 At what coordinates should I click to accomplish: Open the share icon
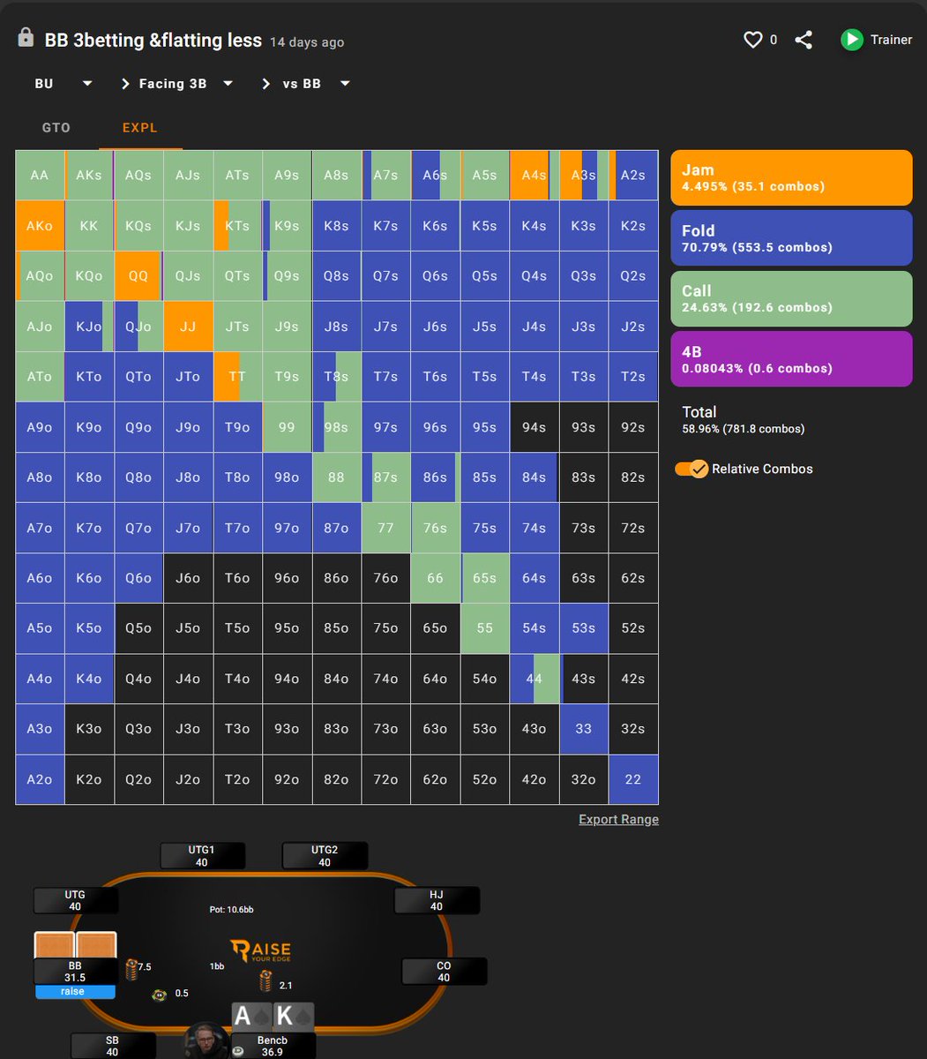pos(804,39)
